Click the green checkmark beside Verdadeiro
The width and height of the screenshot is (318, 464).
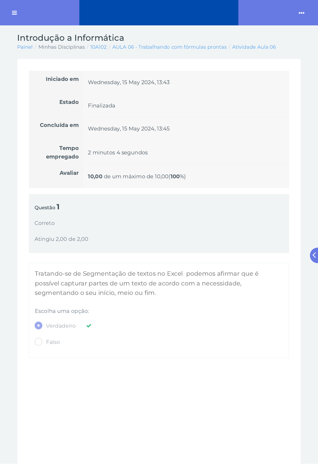89,326
